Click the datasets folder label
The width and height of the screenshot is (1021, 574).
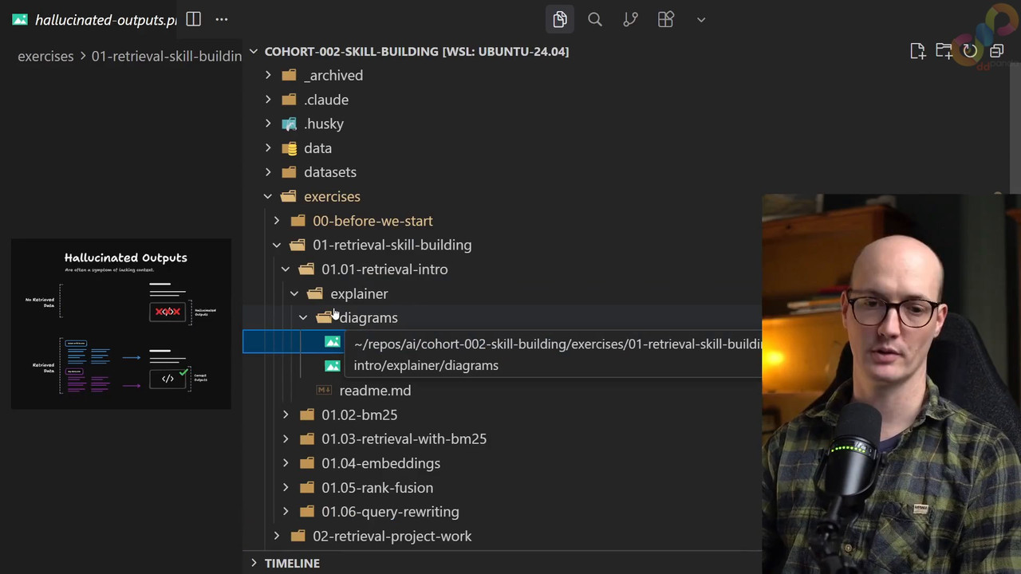coord(330,172)
